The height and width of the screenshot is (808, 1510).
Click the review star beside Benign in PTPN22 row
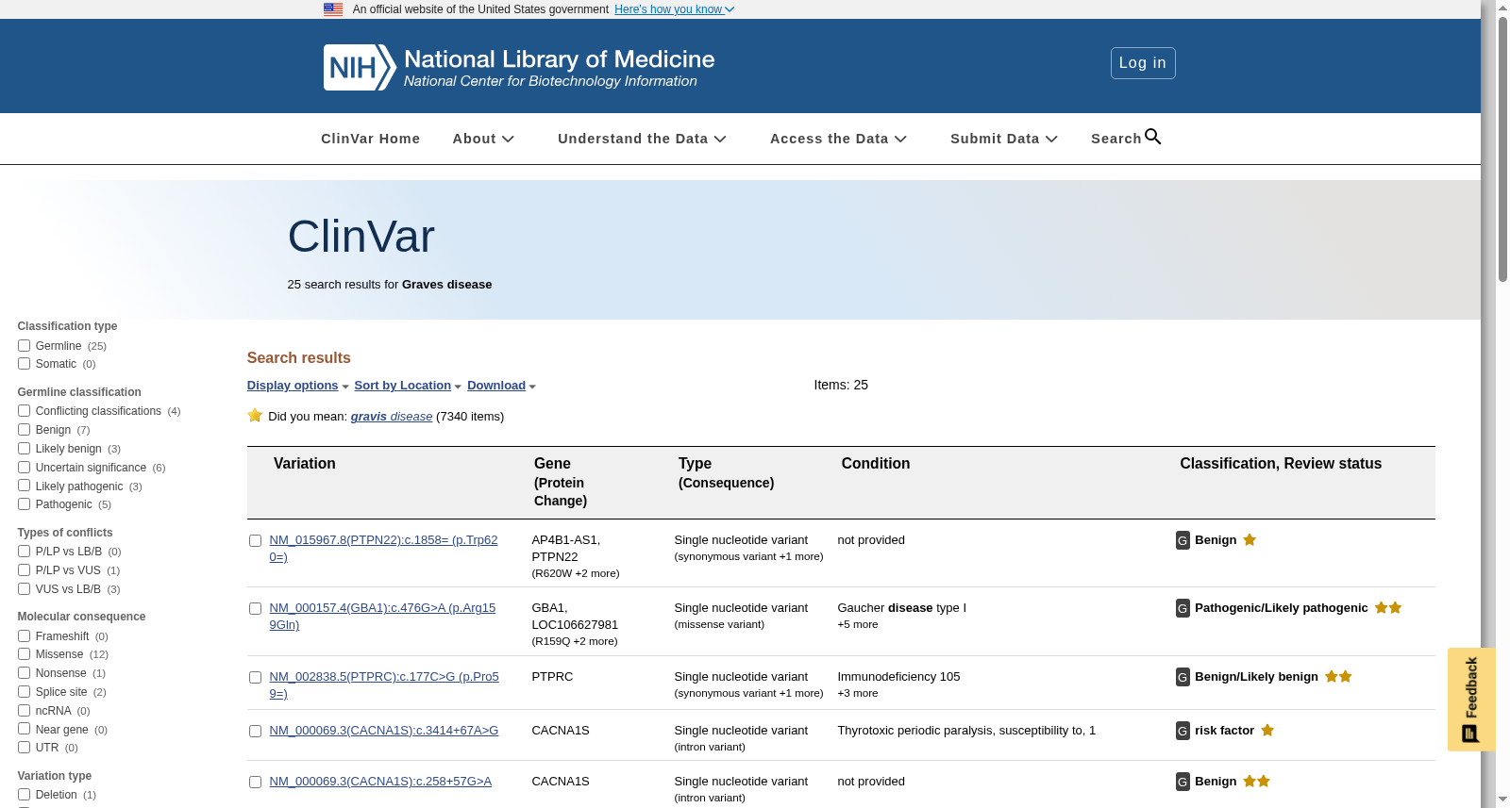[1250, 539]
